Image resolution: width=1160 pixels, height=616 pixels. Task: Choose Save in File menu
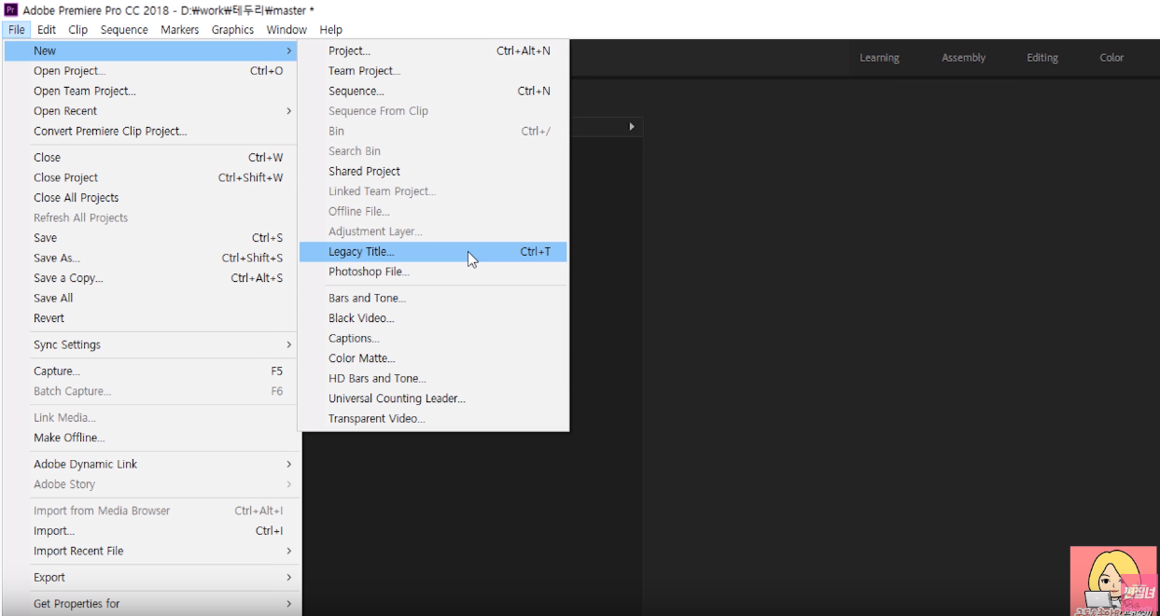coord(150,238)
